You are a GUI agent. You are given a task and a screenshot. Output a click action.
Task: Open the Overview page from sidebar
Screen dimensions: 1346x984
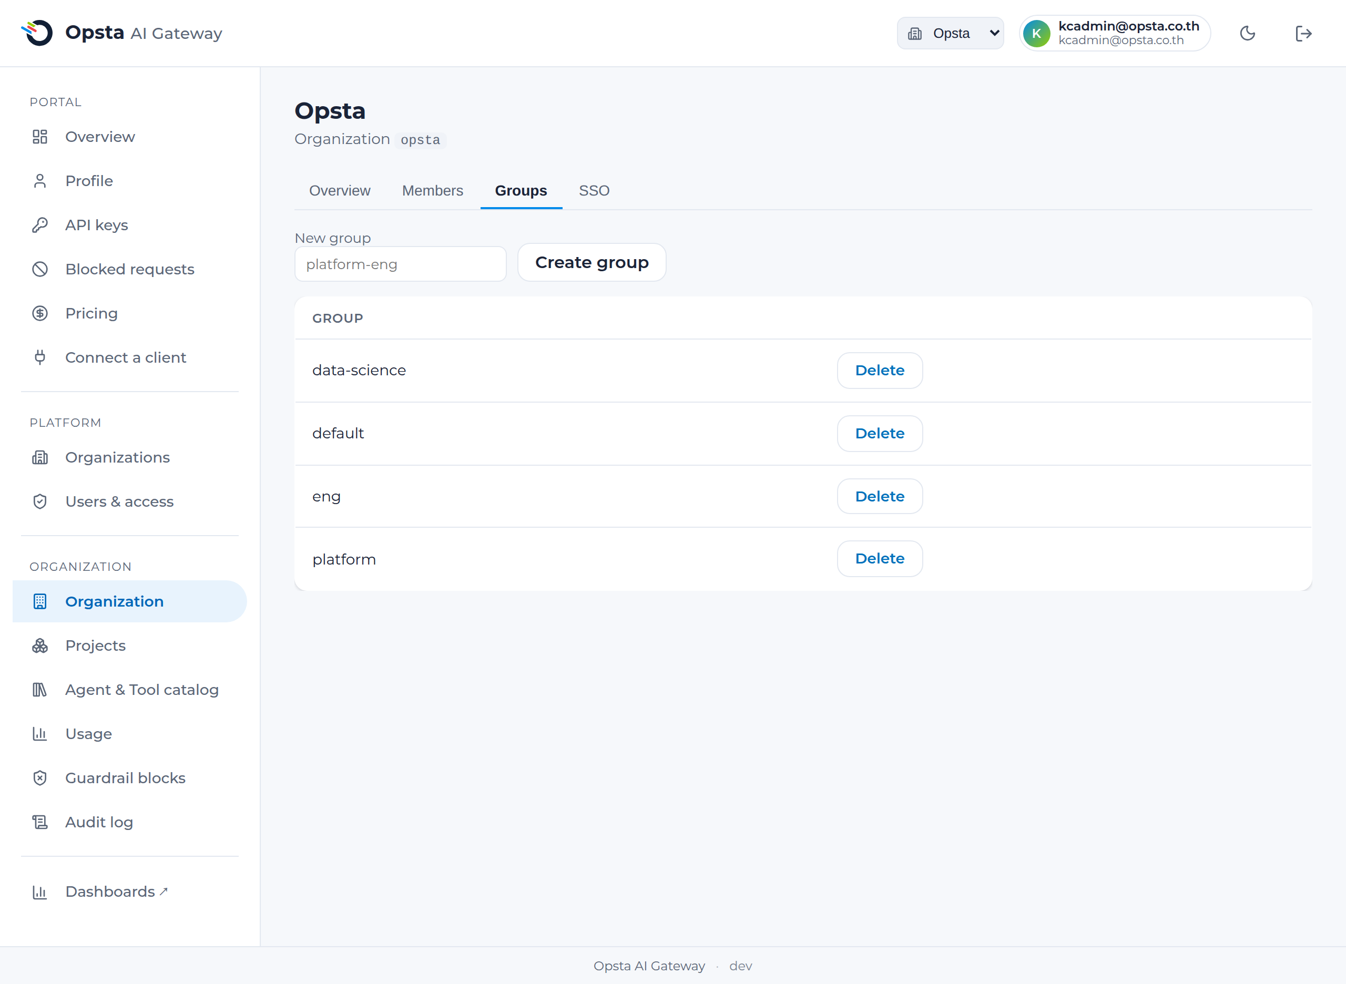[129, 137]
